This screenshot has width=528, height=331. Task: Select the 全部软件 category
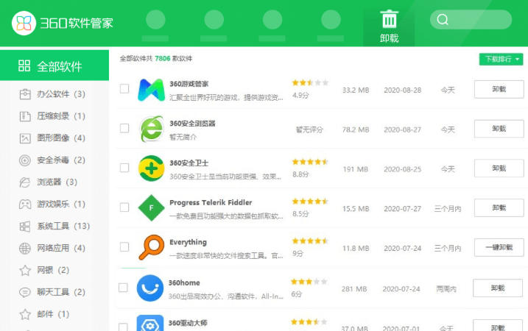[x=54, y=65]
